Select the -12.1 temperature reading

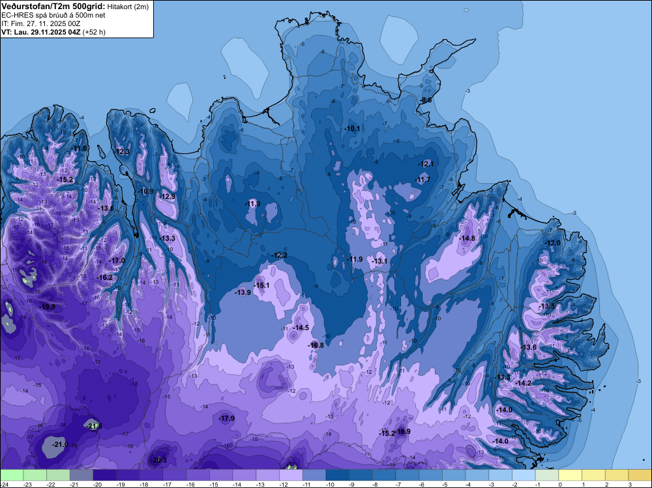(426, 164)
